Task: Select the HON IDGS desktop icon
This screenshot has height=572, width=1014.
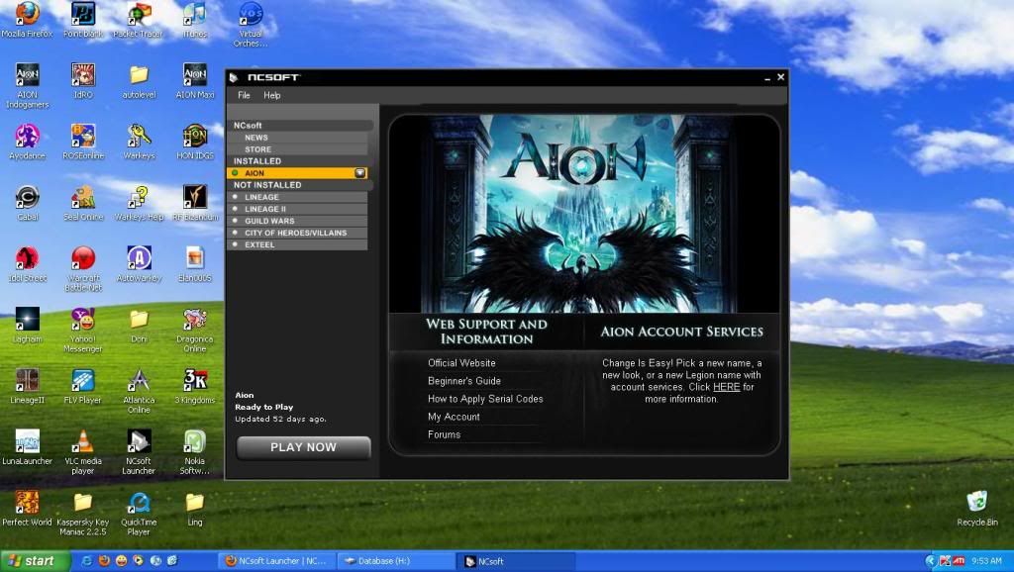Action: [x=195, y=142]
